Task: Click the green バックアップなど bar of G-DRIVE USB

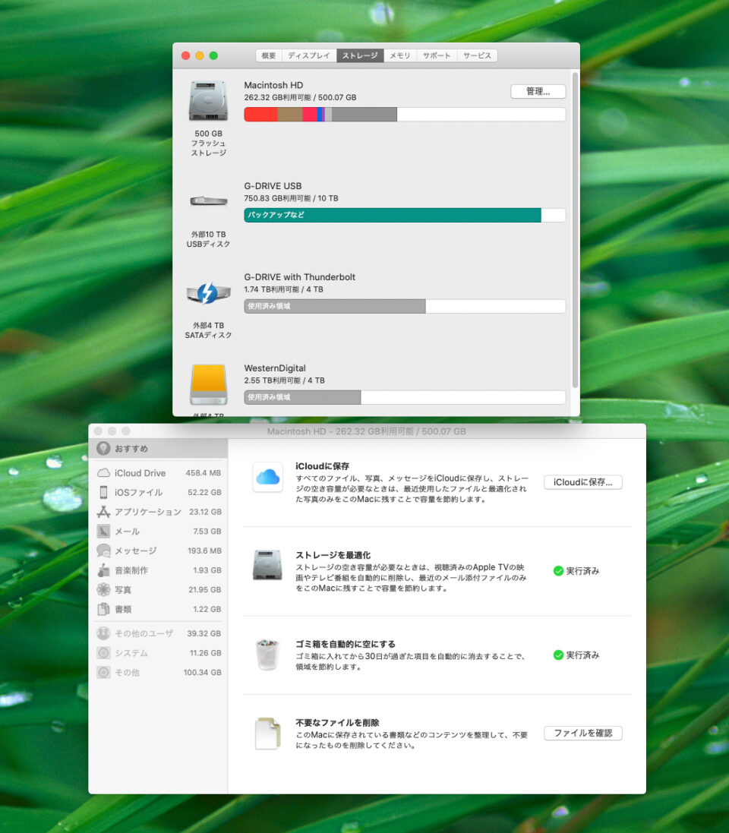Action: (x=392, y=215)
